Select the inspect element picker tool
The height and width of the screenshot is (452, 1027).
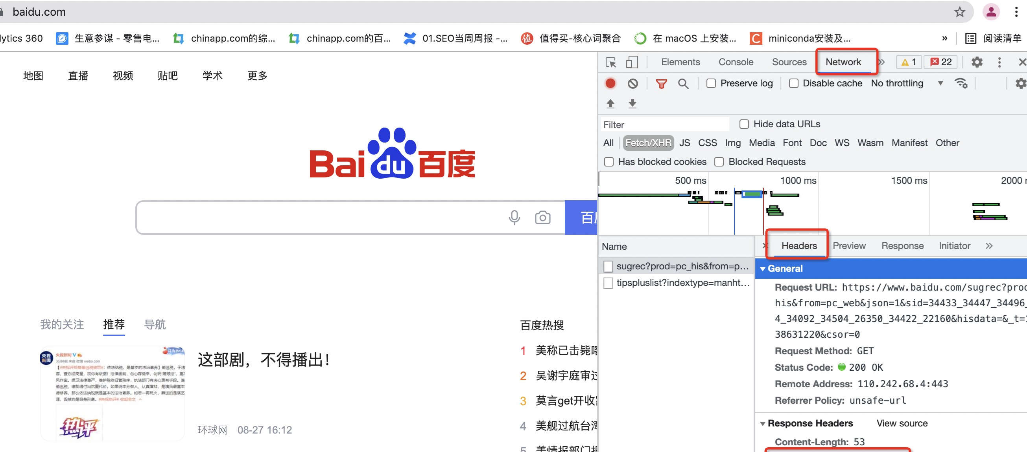[610, 62]
